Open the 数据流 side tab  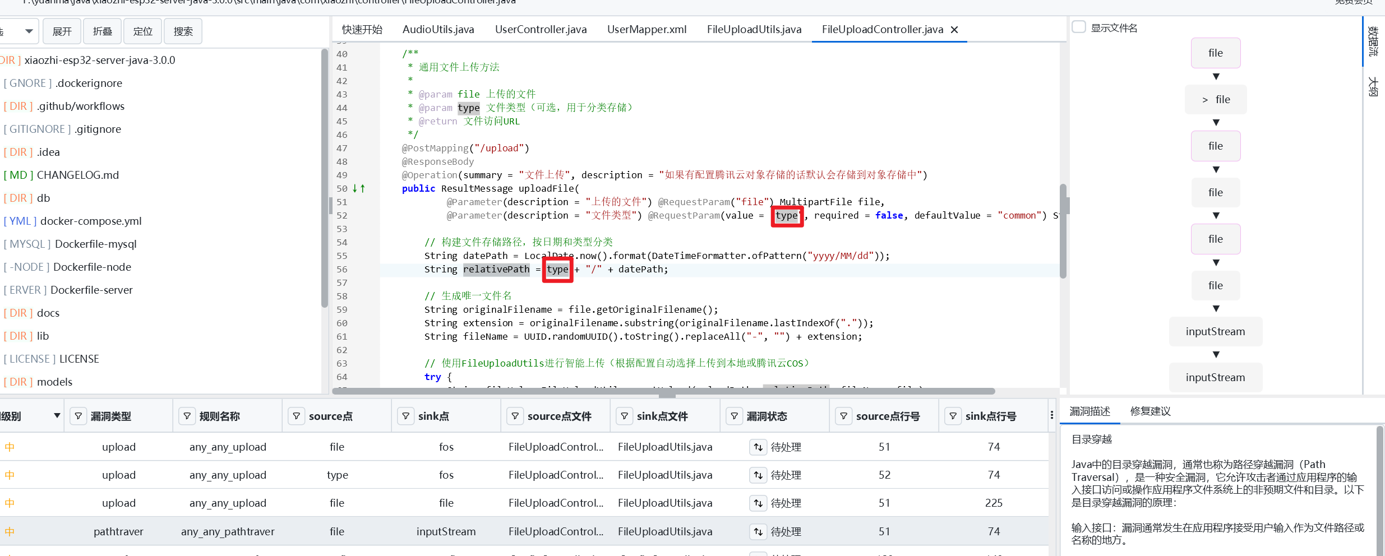pos(1373,41)
